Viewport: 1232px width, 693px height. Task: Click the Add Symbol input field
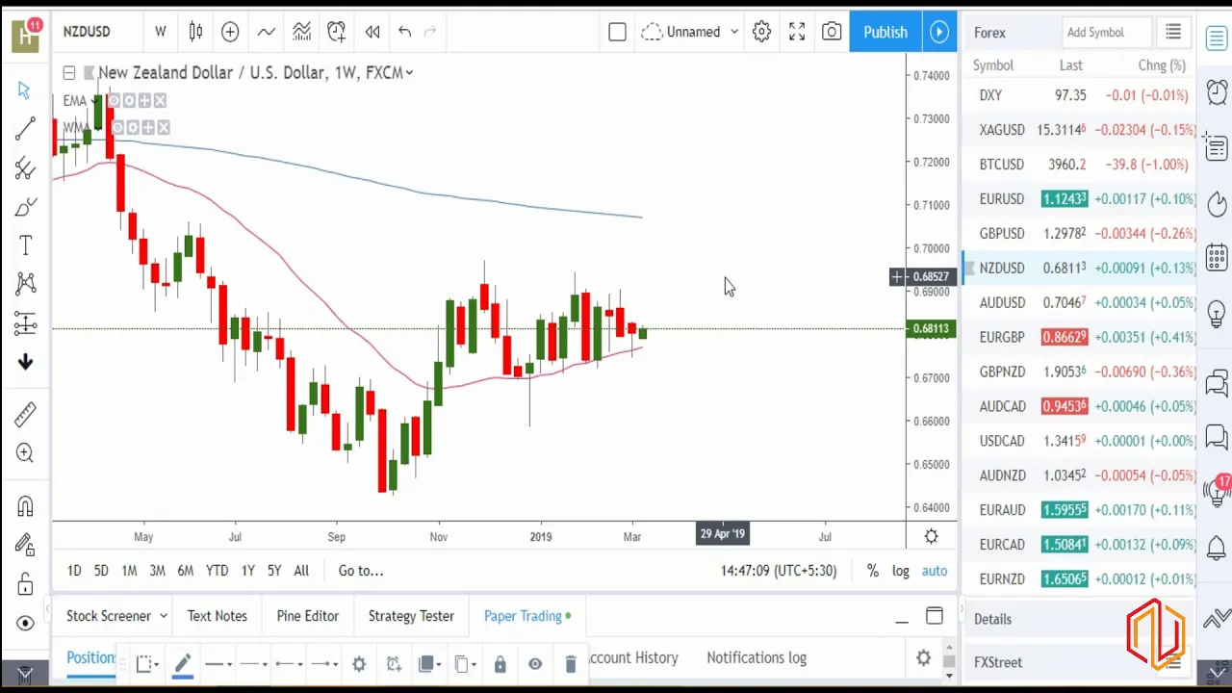[x=1105, y=32]
